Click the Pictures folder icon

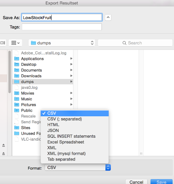coord(17,105)
